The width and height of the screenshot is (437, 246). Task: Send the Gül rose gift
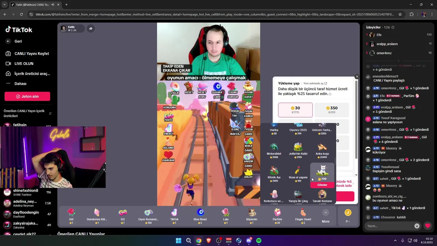click(x=71, y=216)
